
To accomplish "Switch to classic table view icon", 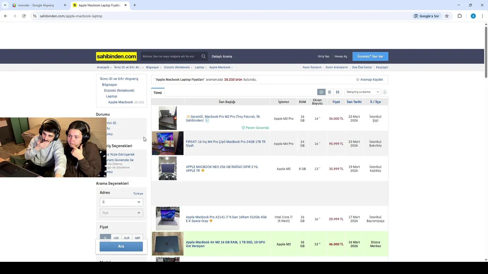I will 321,92.
